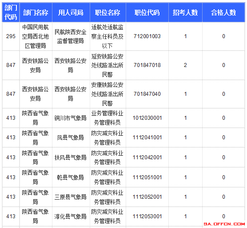Click department code 847 in 701847040 row
247x228 pixels.
click(11, 94)
